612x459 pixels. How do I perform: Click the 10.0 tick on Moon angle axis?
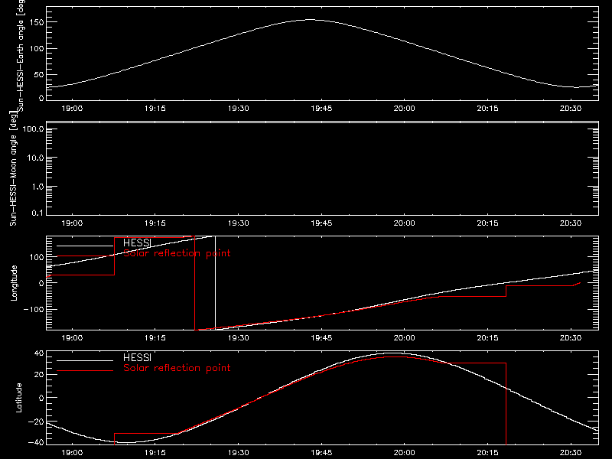coord(35,158)
